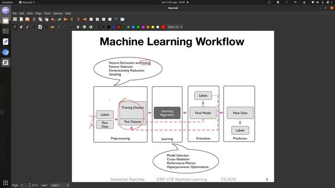335x188 pixels.
Task: Pick the small red color swatch
Action: click(119, 27)
